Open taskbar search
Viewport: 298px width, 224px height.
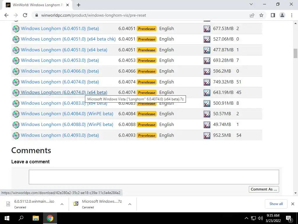[21, 218]
